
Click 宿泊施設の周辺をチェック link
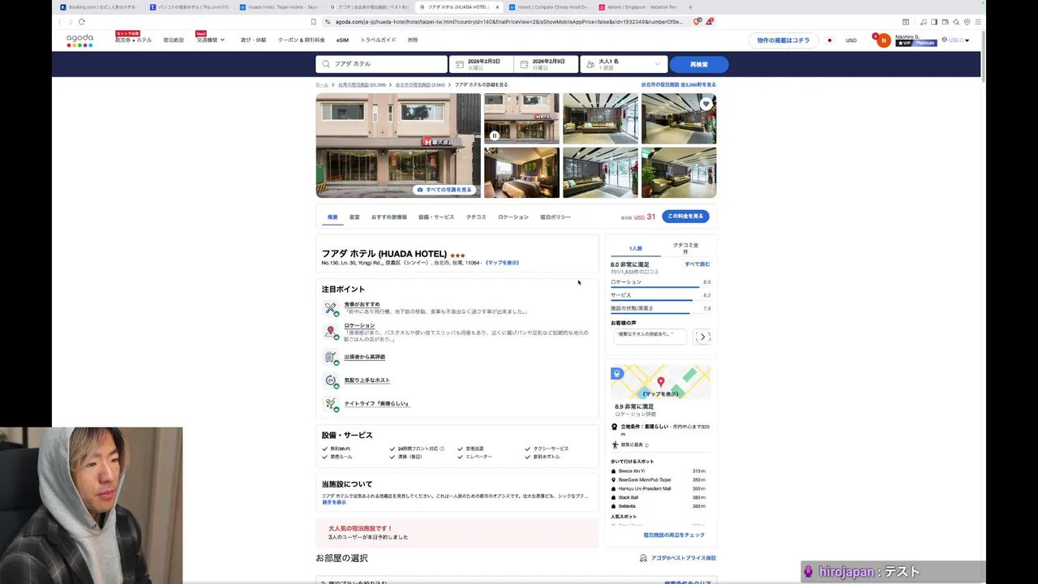[x=674, y=535]
